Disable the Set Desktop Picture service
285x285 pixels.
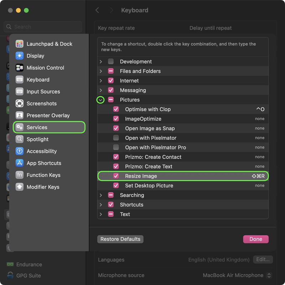116,185
